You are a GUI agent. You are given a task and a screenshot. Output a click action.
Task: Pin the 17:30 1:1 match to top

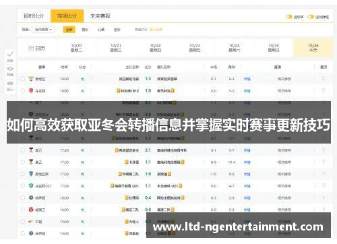click(x=324, y=162)
